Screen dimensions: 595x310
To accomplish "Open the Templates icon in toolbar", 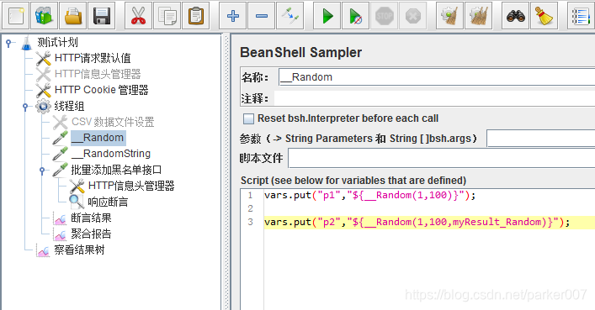I will [x=44, y=16].
